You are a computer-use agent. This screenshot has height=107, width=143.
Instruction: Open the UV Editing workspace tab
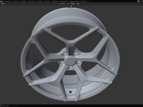point(23,1)
